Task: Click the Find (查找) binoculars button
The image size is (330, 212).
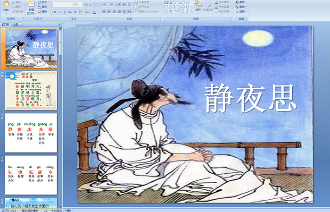Action: (240, 2)
